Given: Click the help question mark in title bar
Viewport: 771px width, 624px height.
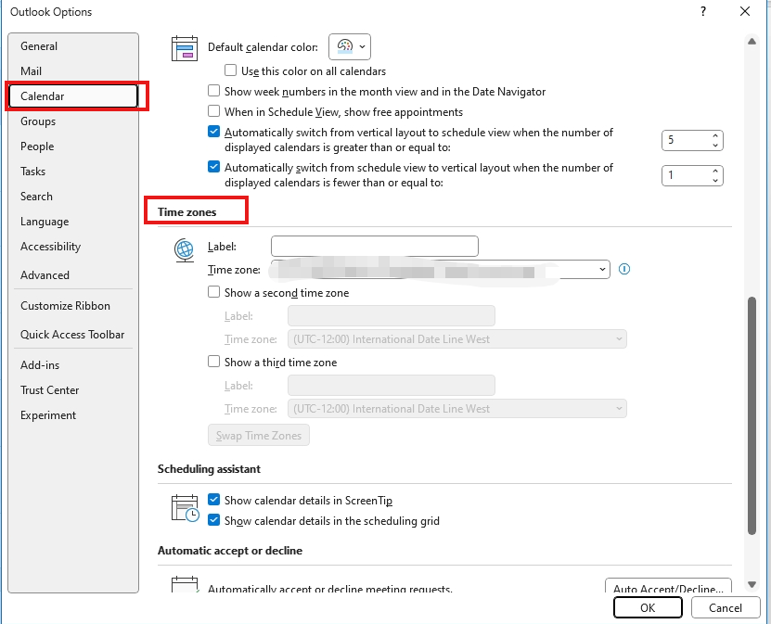Looking at the screenshot, I should (x=703, y=11).
